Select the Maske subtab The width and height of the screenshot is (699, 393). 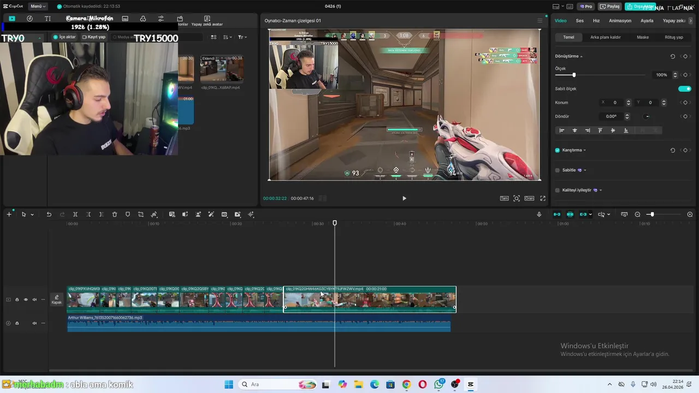click(x=643, y=37)
